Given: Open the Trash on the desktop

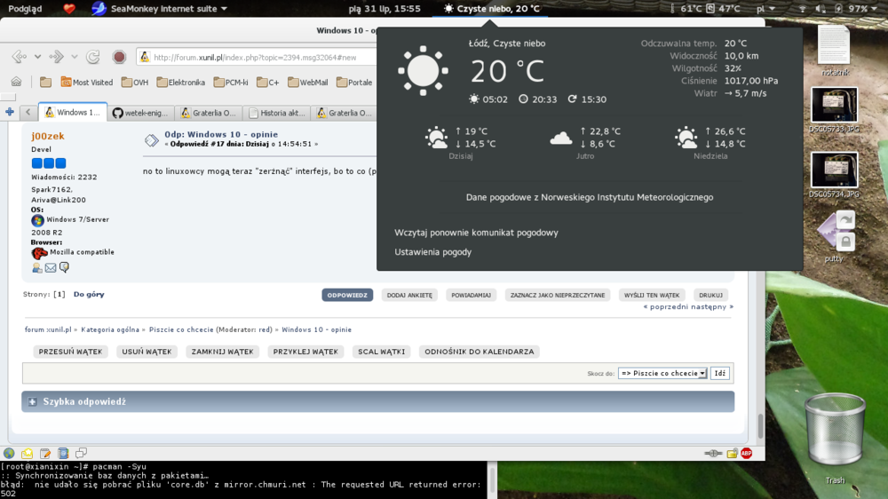Looking at the screenshot, I should click(835, 437).
